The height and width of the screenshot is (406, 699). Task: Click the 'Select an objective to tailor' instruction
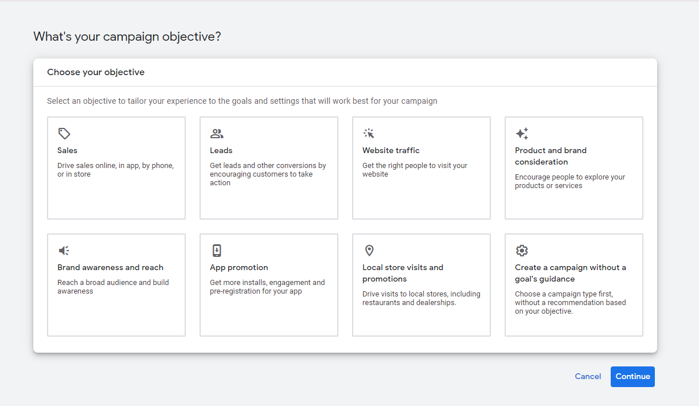(242, 101)
